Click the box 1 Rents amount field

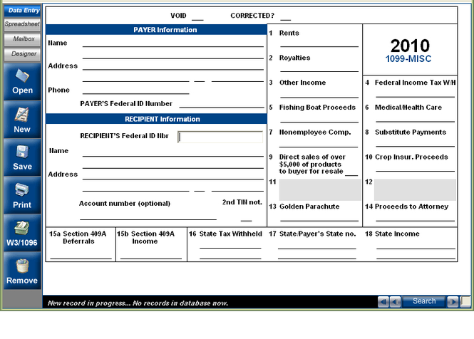319,43
